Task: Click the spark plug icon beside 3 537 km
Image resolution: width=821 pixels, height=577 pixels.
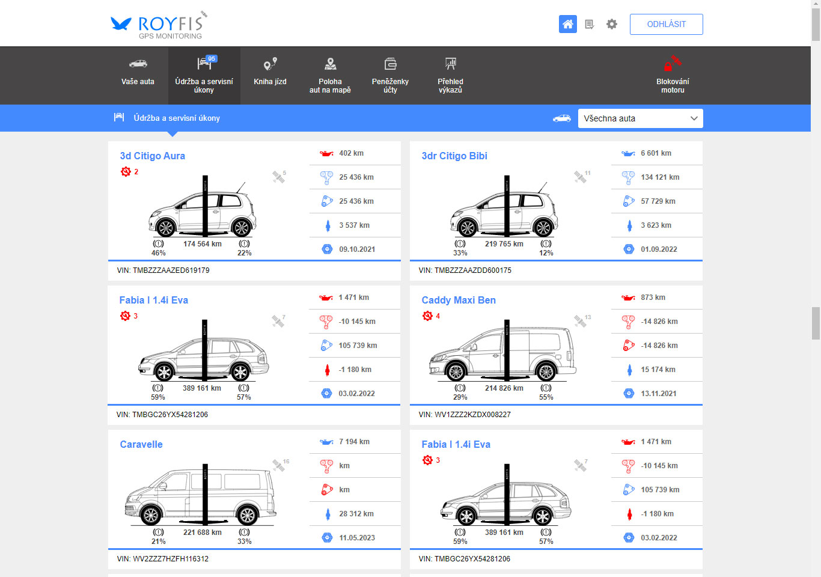Action: click(328, 225)
